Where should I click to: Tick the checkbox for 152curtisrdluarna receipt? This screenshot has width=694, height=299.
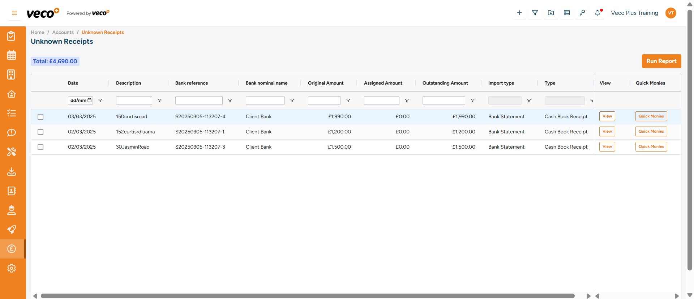40,132
